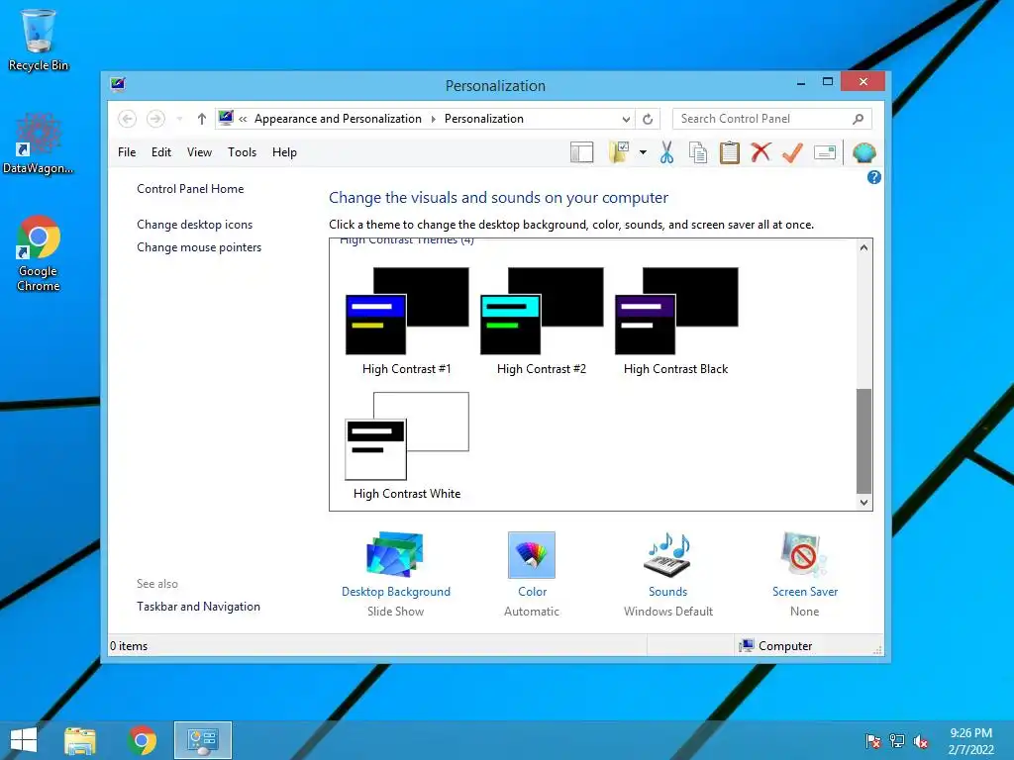This screenshot has width=1014, height=760.
Task: Click the Copy toolbar icon
Action: click(698, 153)
